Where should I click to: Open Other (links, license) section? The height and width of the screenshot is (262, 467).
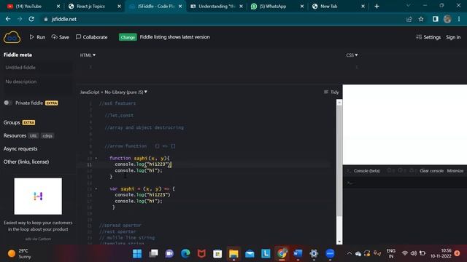(26, 162)
